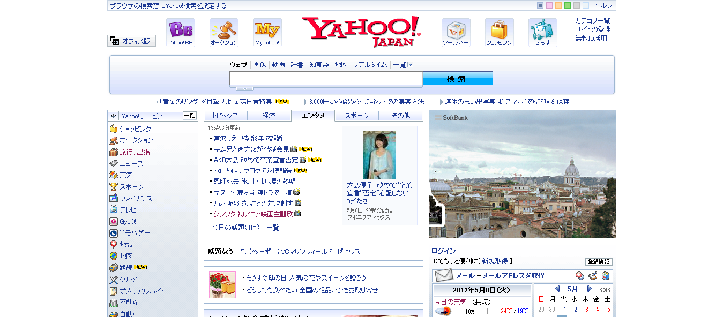Open the 新規取得 link
This screenshot has width=723, height=317.
pos(495,261)
